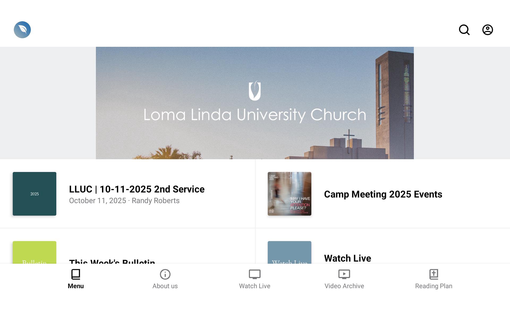
Task: Switch to the Video Archive tab label
Action: click(x=344, y=286)
